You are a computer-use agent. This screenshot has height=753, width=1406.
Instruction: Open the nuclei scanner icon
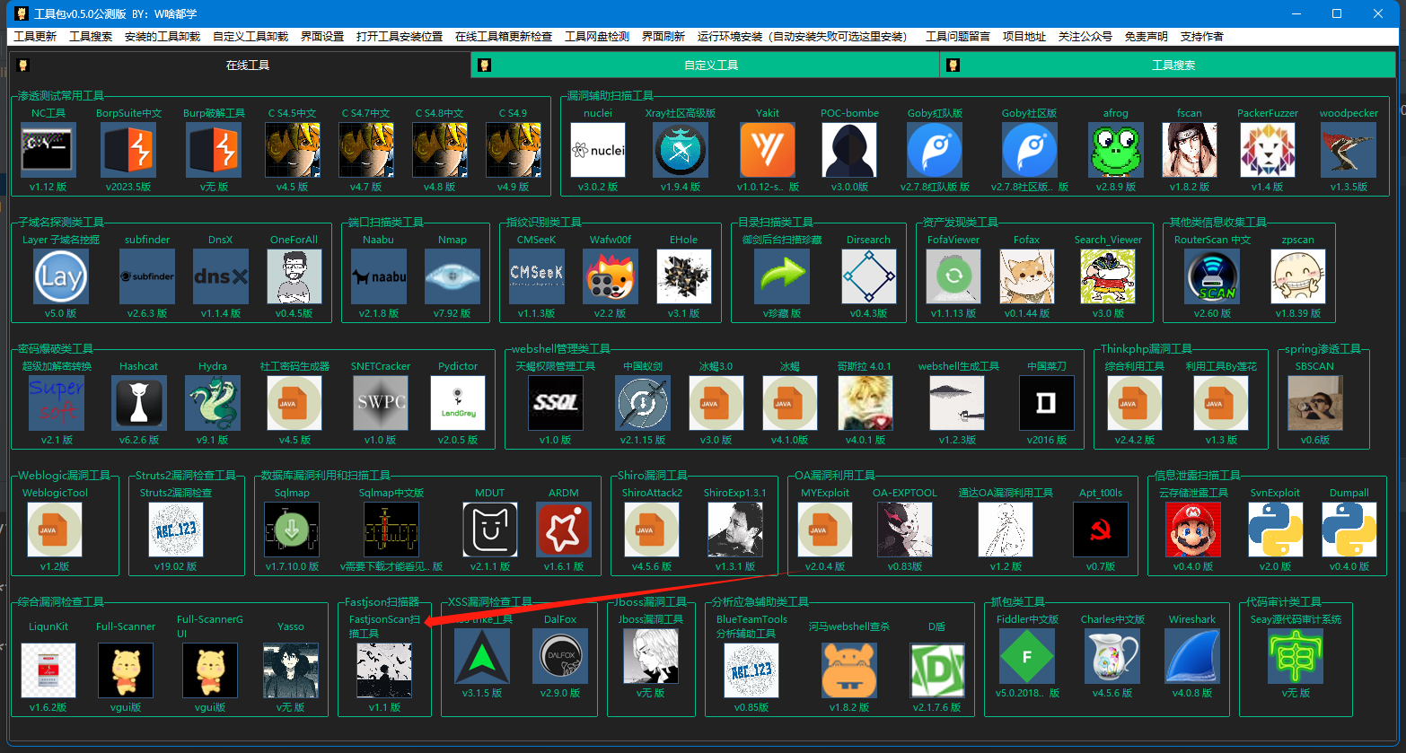598,150
